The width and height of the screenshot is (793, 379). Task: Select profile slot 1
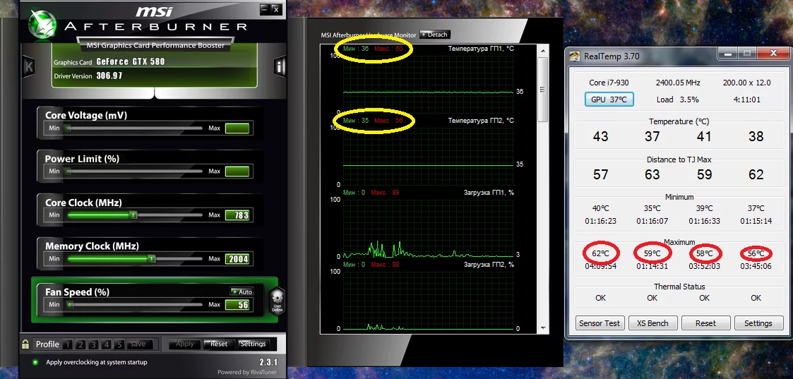point(67,344)
